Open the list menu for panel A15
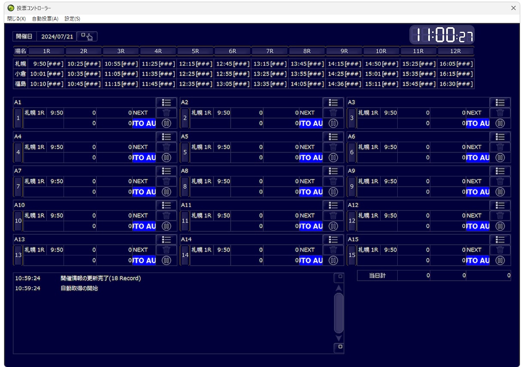The image size is (524, 367). tap(500, 240)
